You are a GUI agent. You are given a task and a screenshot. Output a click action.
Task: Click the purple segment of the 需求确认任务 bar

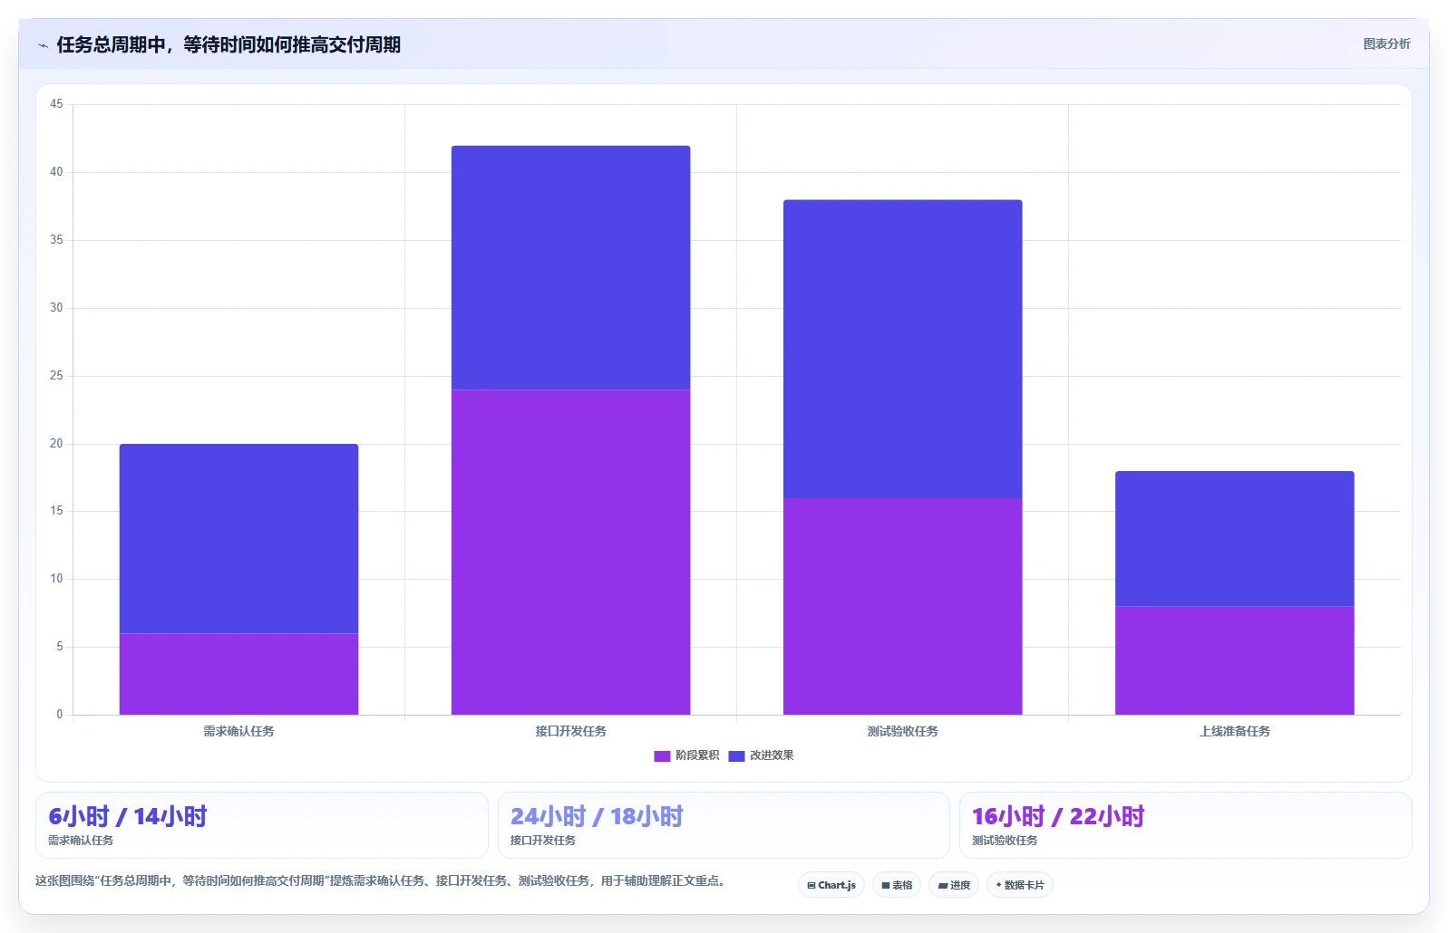[238, 674]
